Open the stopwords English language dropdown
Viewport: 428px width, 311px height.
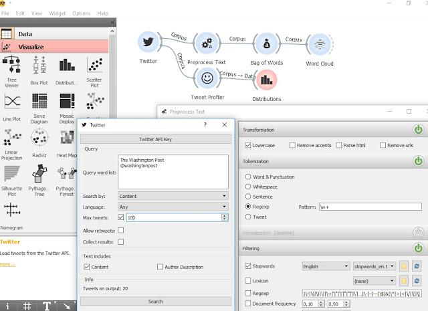click(326, 266)
